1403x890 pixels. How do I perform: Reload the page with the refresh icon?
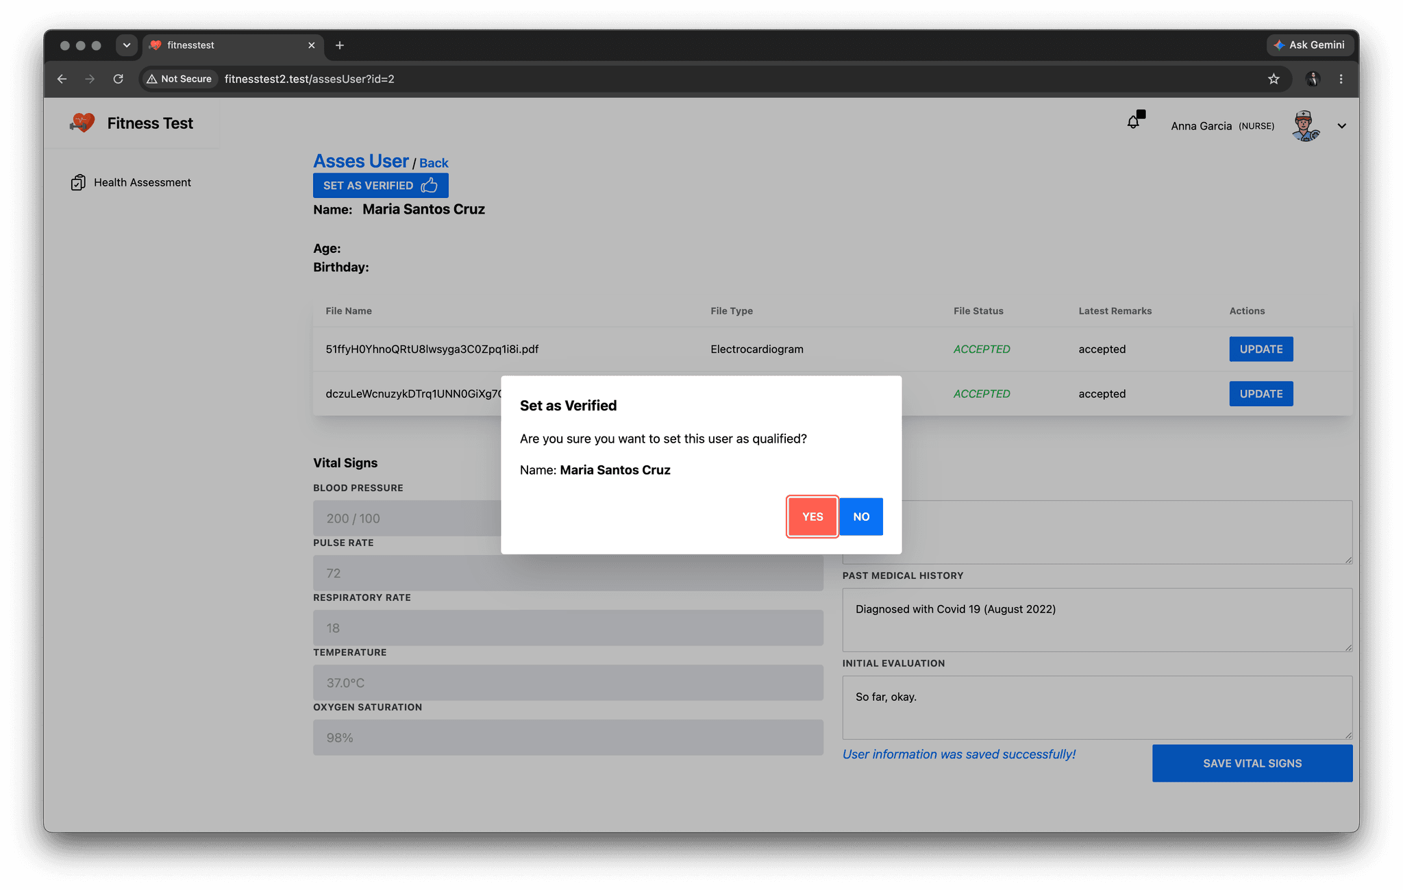[118, 79]
